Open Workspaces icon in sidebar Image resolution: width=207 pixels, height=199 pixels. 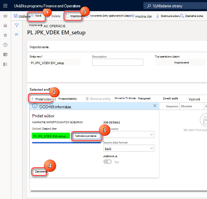[x=5, y=54]
